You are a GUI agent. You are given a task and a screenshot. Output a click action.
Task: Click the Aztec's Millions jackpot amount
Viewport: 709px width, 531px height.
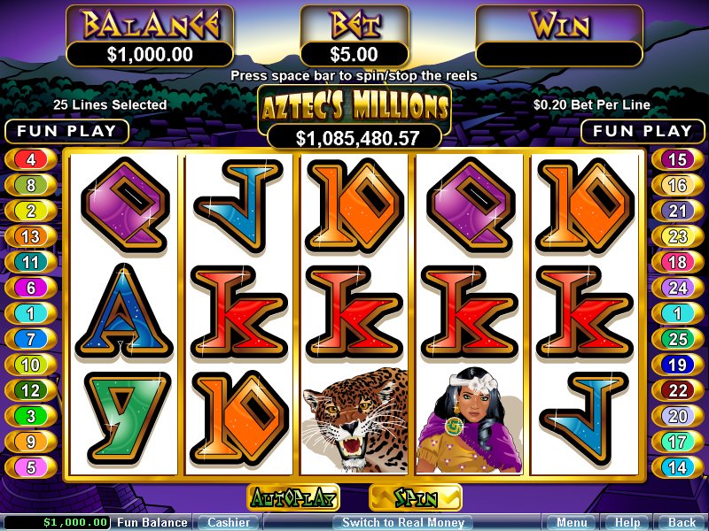pyautogui.click(x=355, y=138)
